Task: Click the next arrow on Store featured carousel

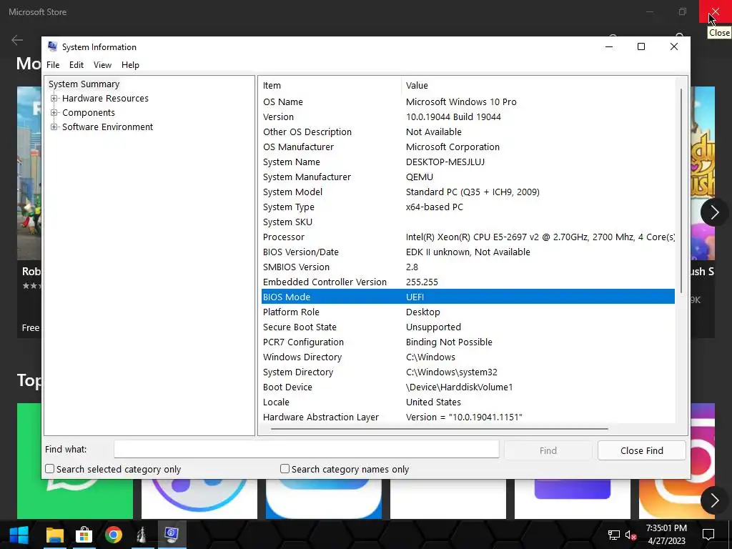Action: point(714,212)
